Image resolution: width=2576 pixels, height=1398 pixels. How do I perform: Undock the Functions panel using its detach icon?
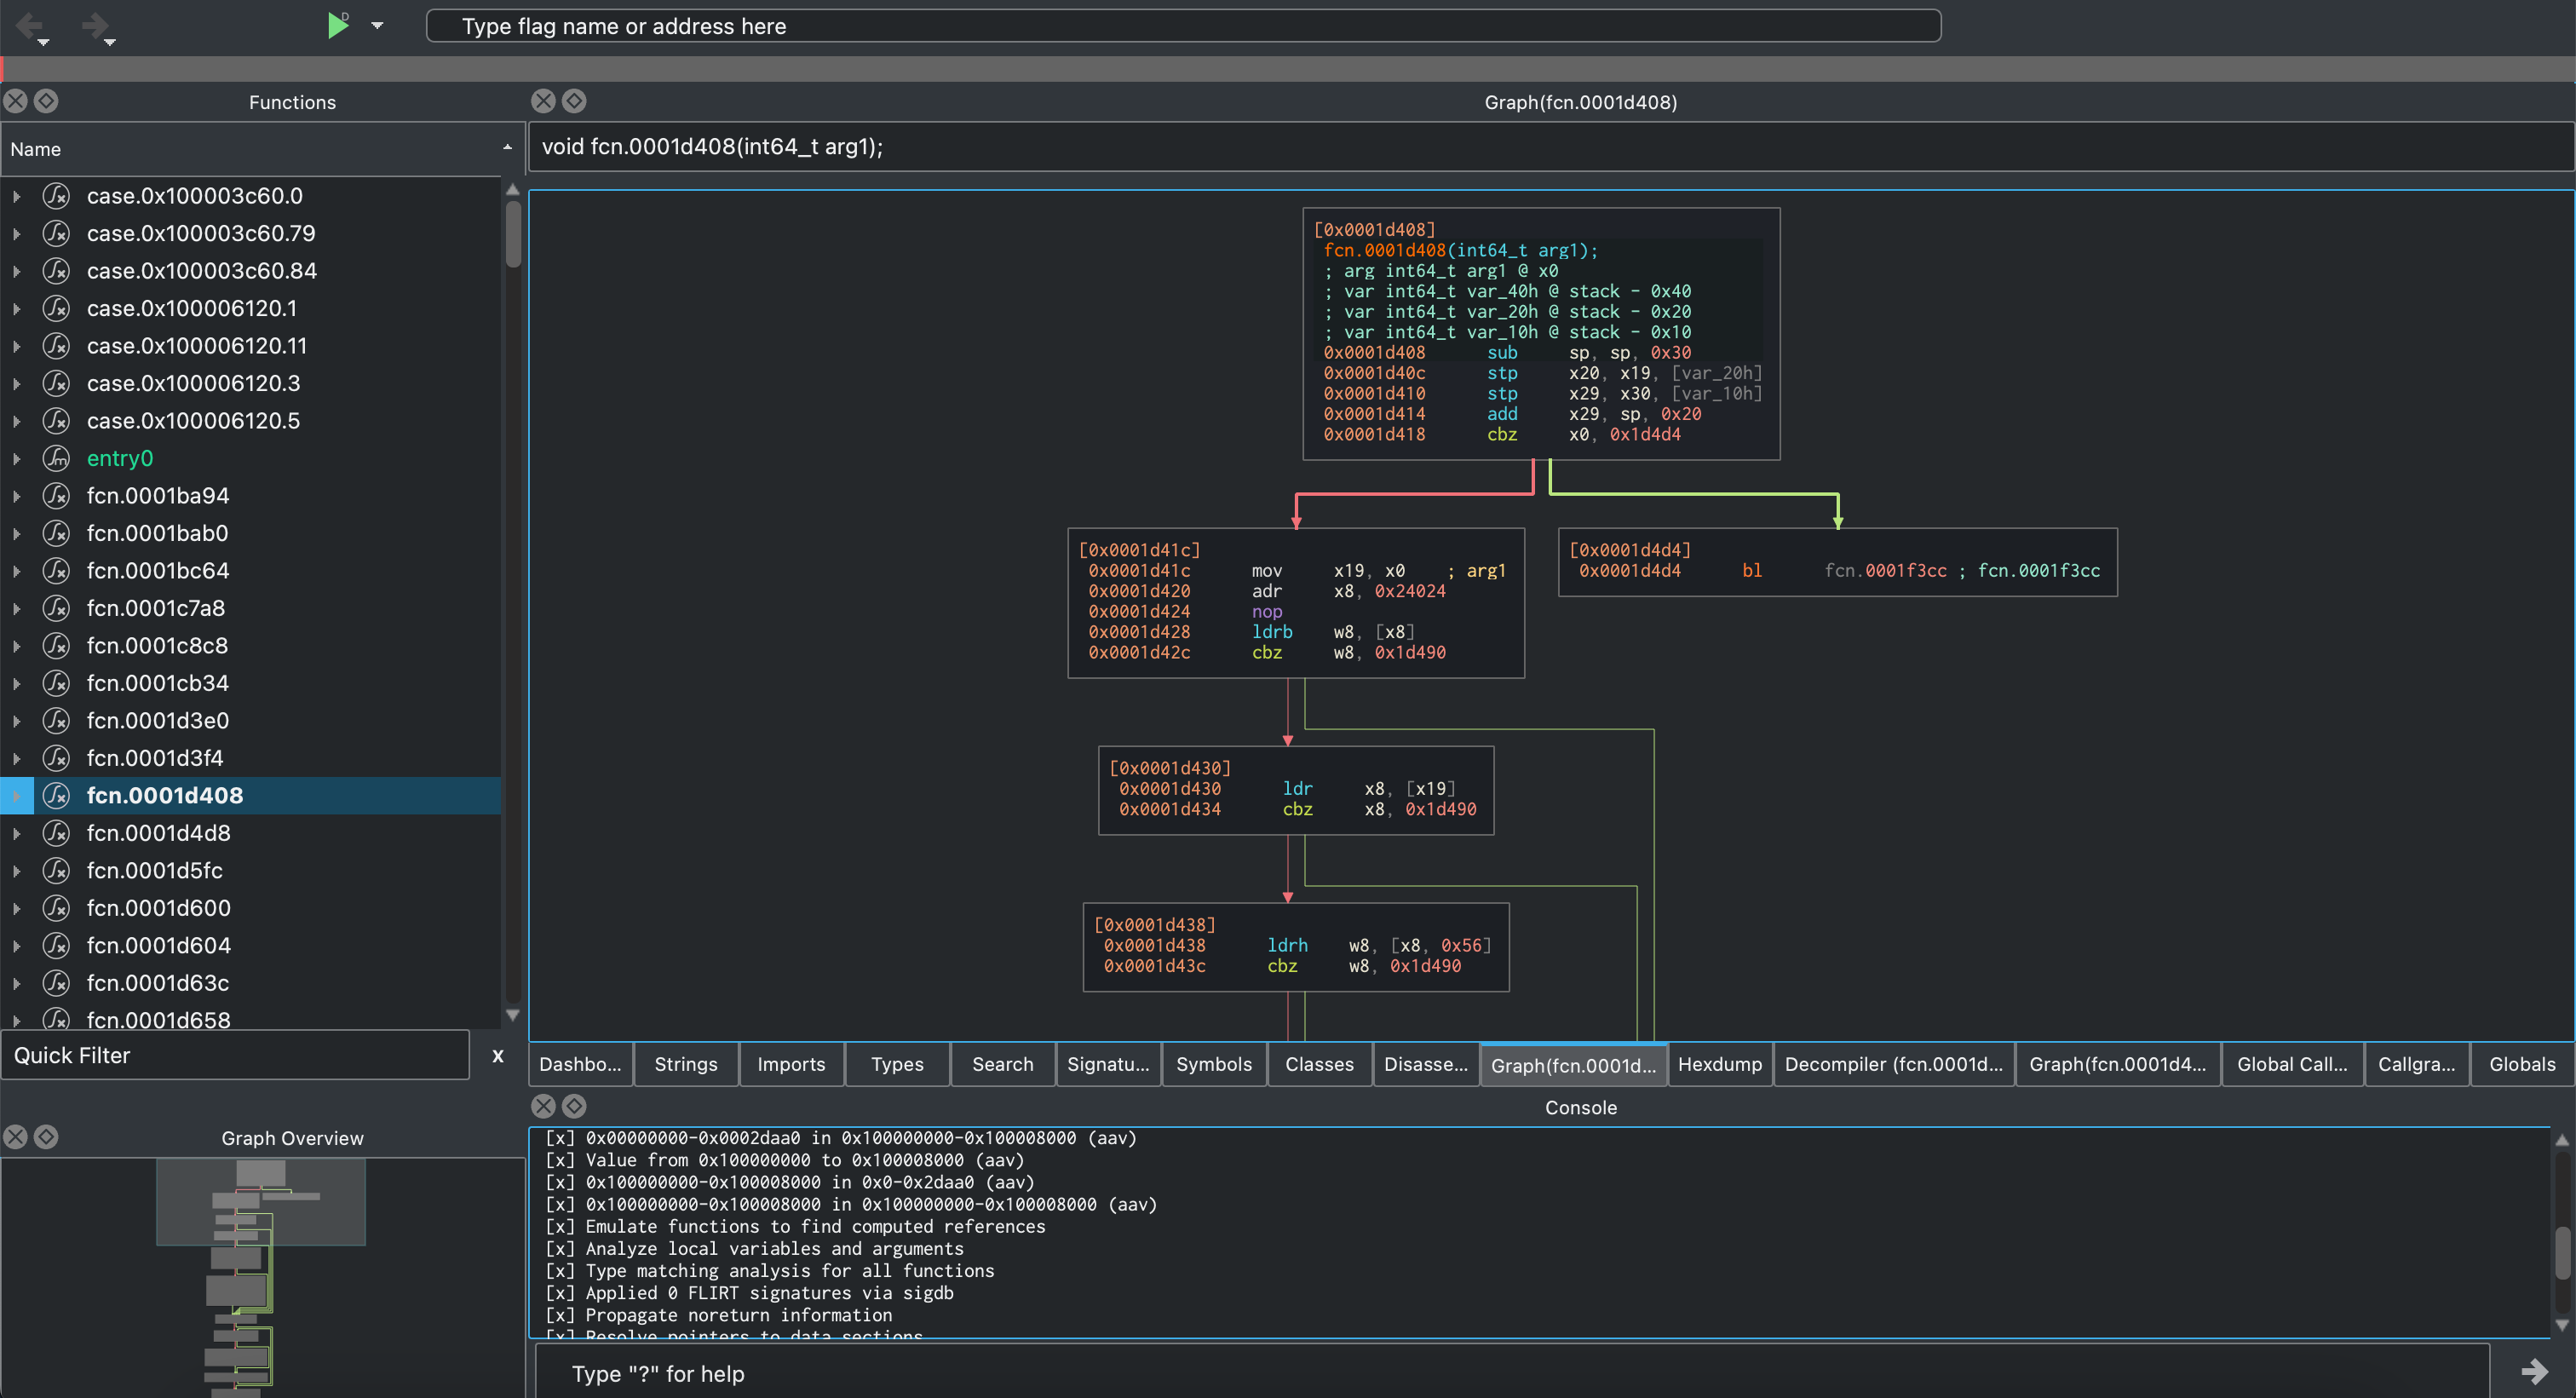pyautogui.click(x=46, y=101)
